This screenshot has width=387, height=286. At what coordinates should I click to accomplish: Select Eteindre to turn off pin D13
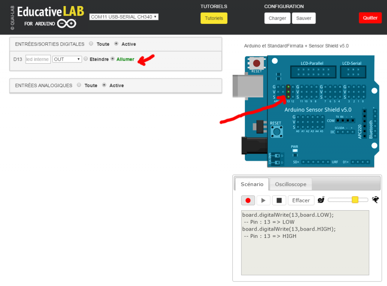coord(85,59)
